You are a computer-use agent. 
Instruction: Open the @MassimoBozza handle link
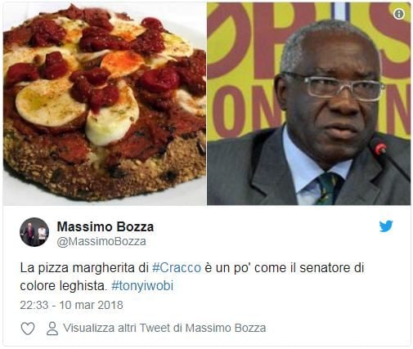tap(101, 242)
